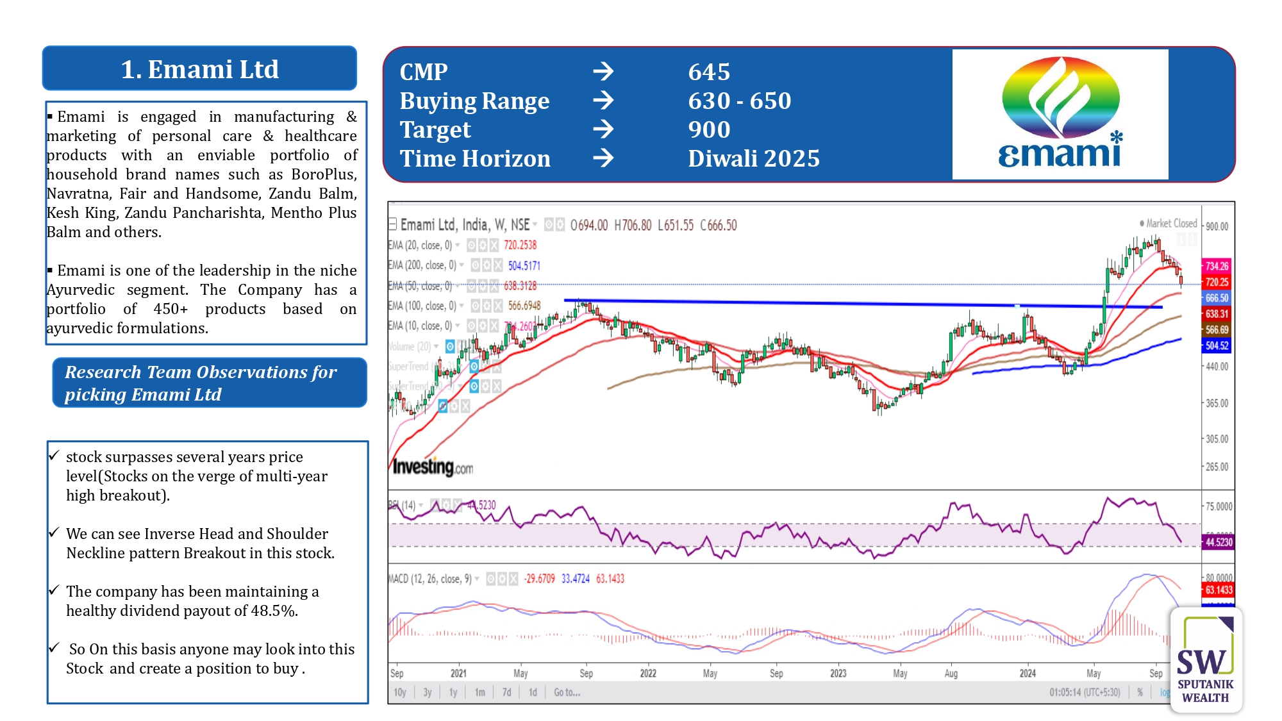Expand the Emami Ltd, India, W, NSE dropdown arrow
This screenshot has width=1282, height=721.
pos(535,225)
